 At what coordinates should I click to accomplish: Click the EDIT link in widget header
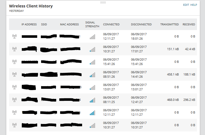click(186, 5)
